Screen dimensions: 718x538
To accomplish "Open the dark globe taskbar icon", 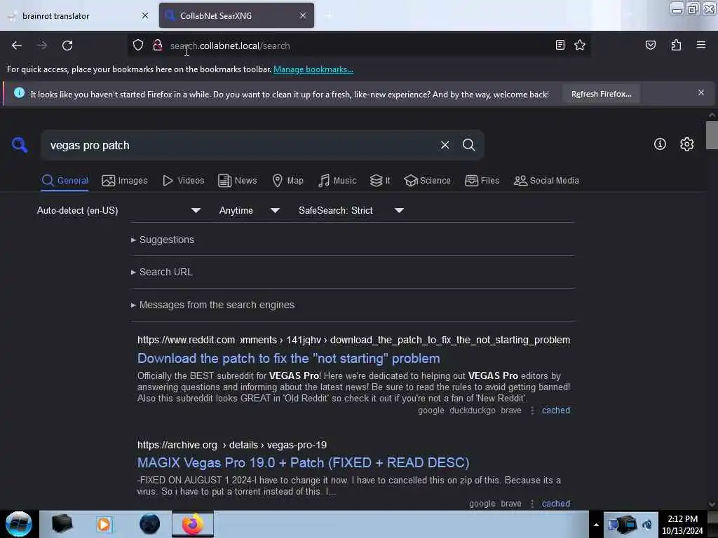I will click(149, 524).
